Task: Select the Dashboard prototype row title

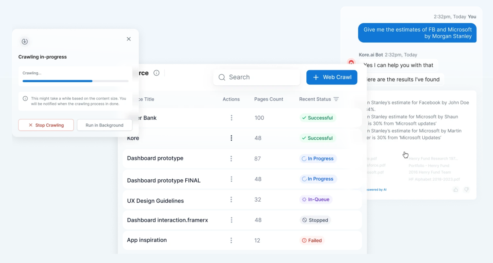Action: point(155,158)
